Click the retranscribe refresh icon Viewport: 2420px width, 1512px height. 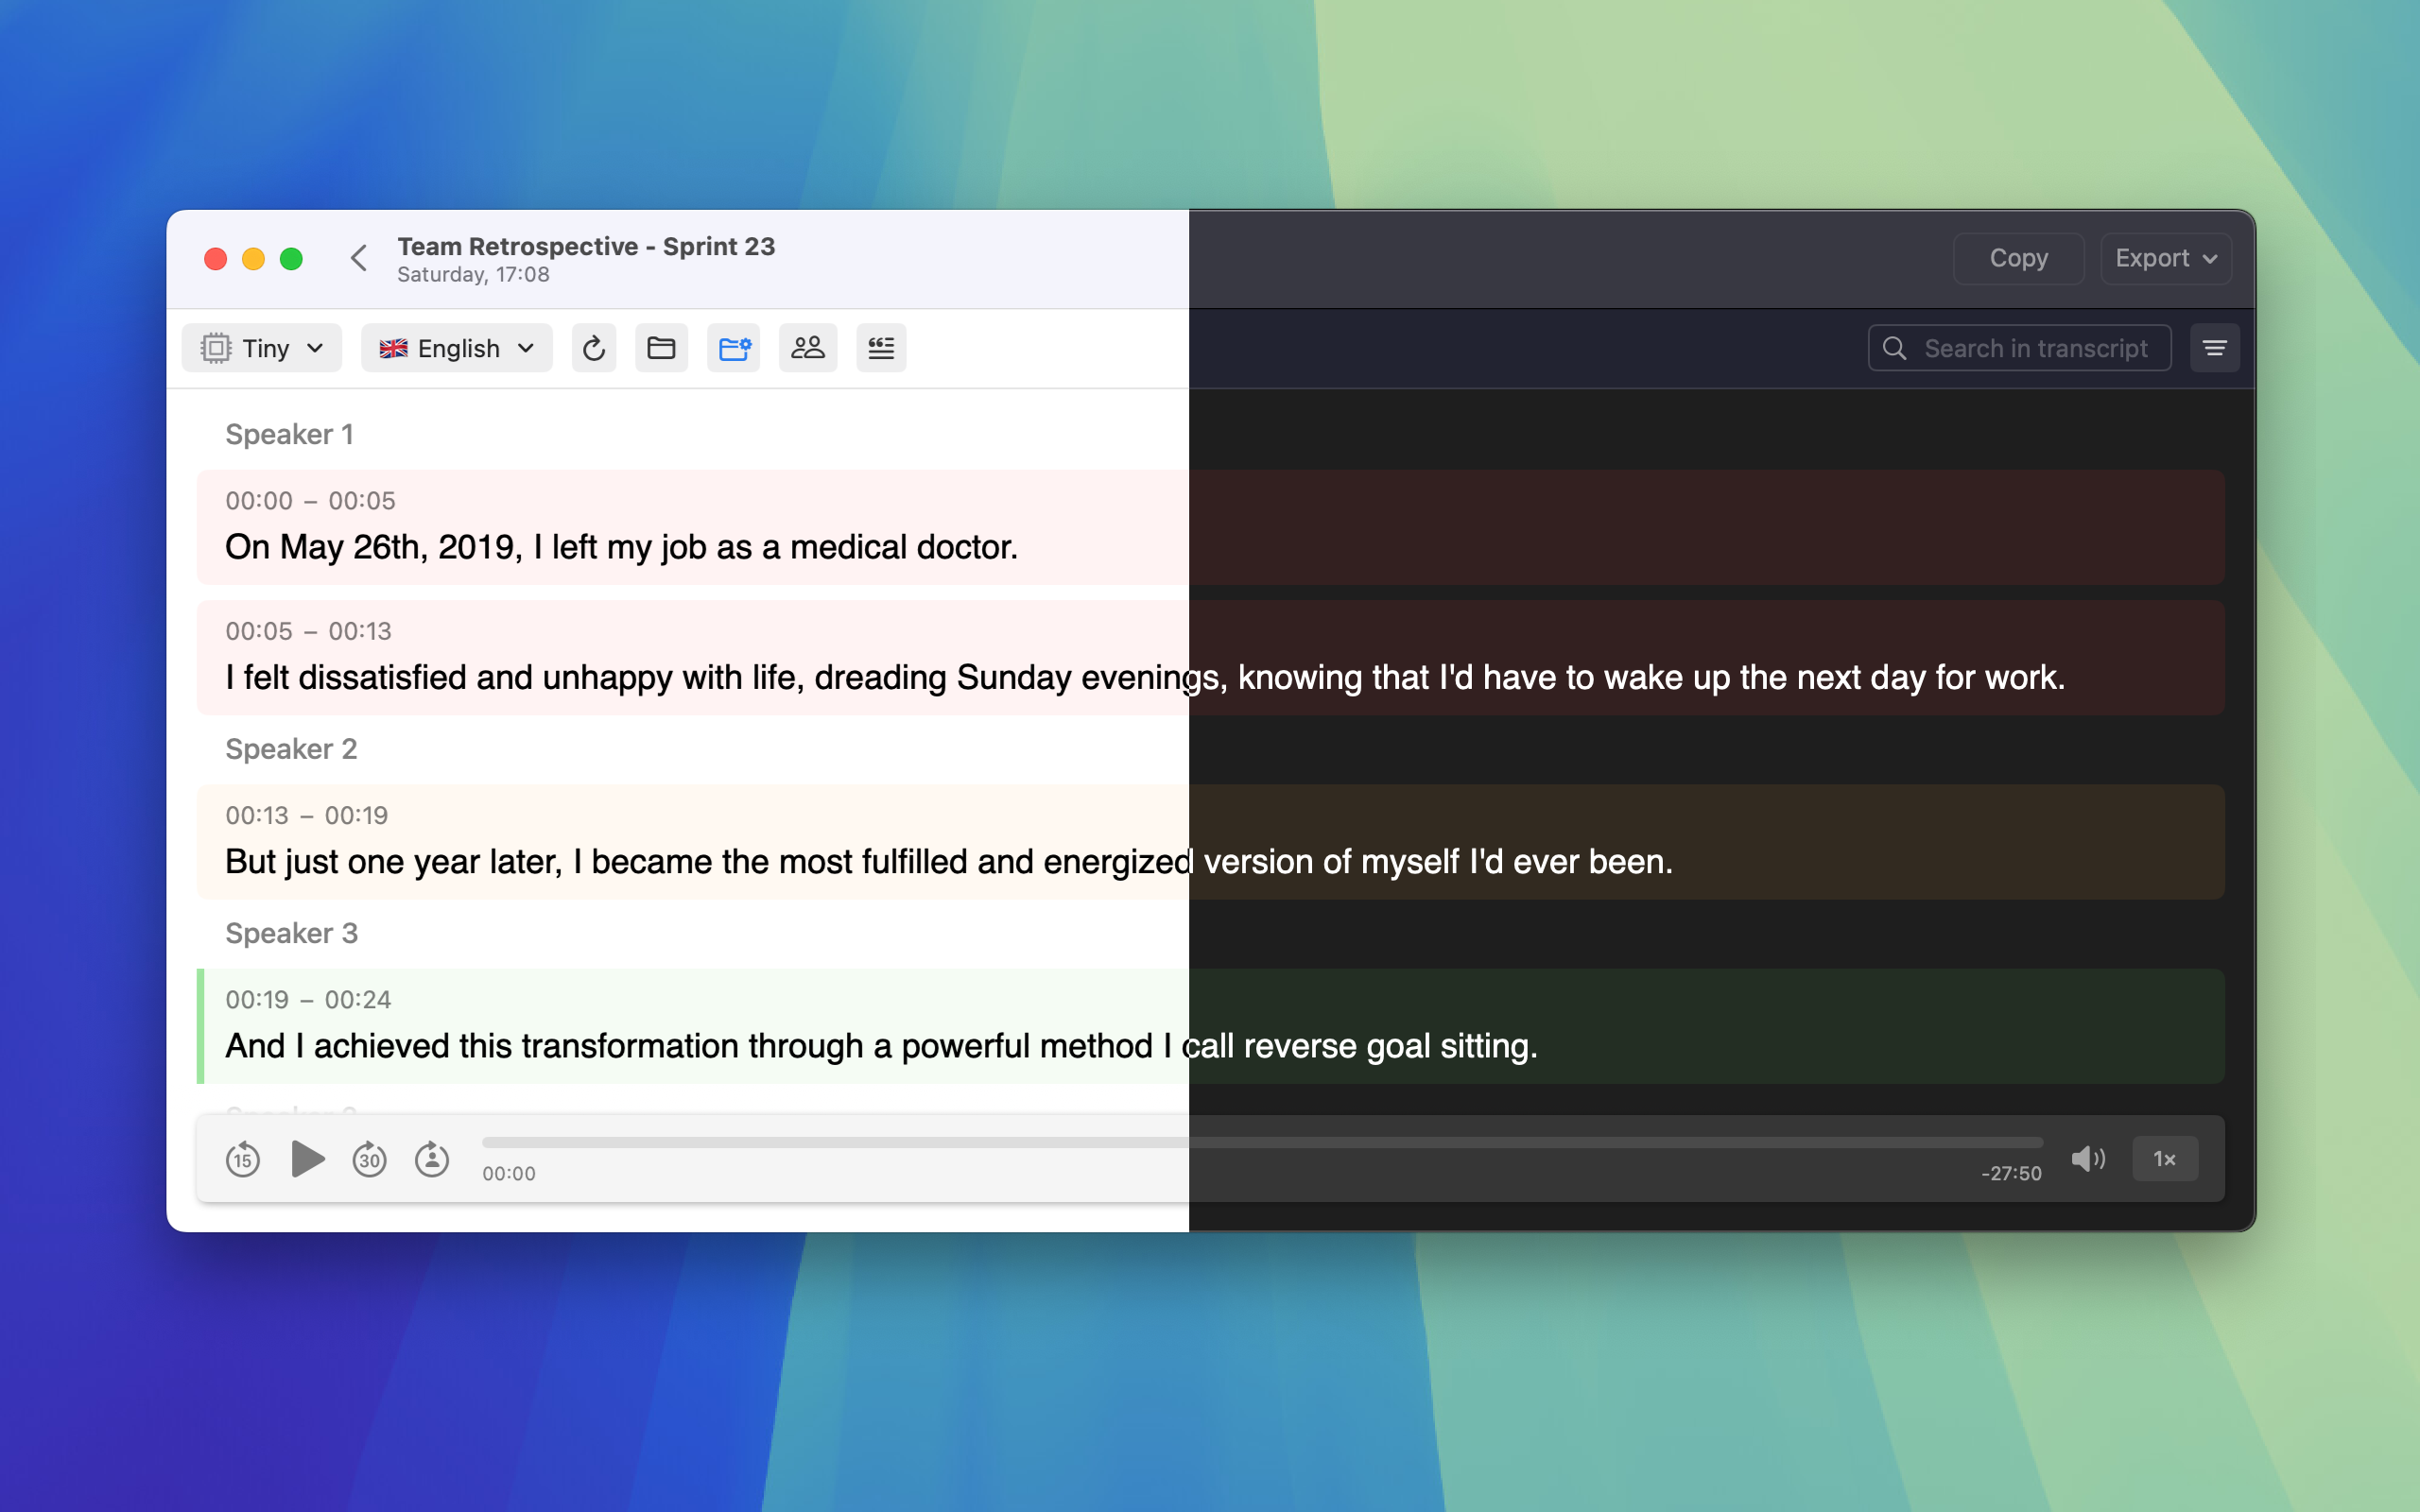594,348
